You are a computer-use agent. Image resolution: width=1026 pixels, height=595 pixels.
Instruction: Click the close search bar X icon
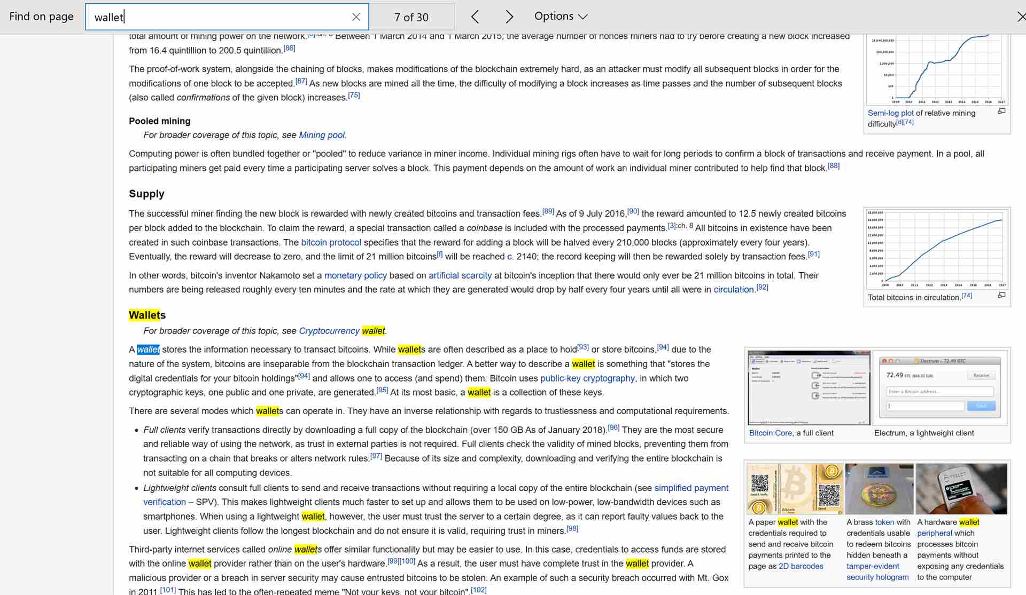coord(356,17)
